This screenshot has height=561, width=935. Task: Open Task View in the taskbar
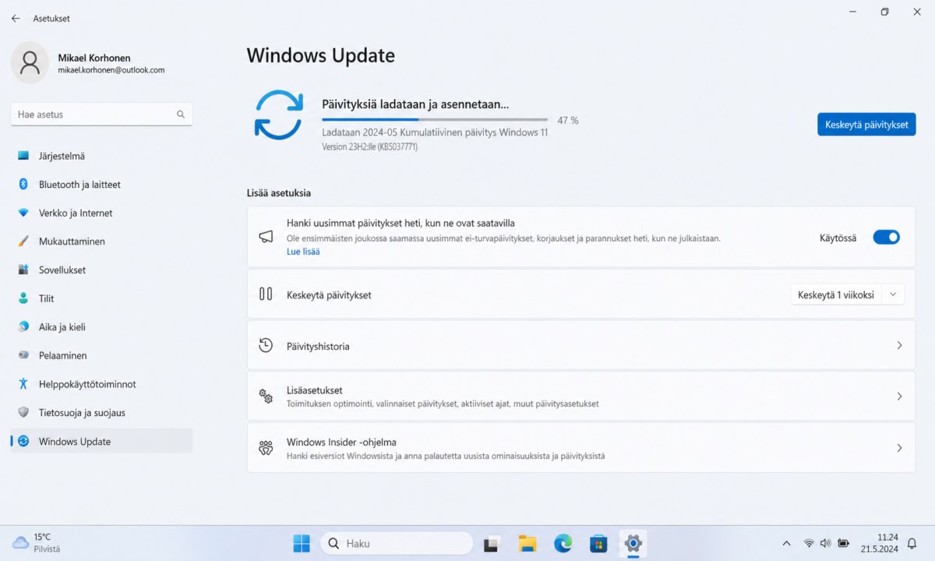pos(492,543)
